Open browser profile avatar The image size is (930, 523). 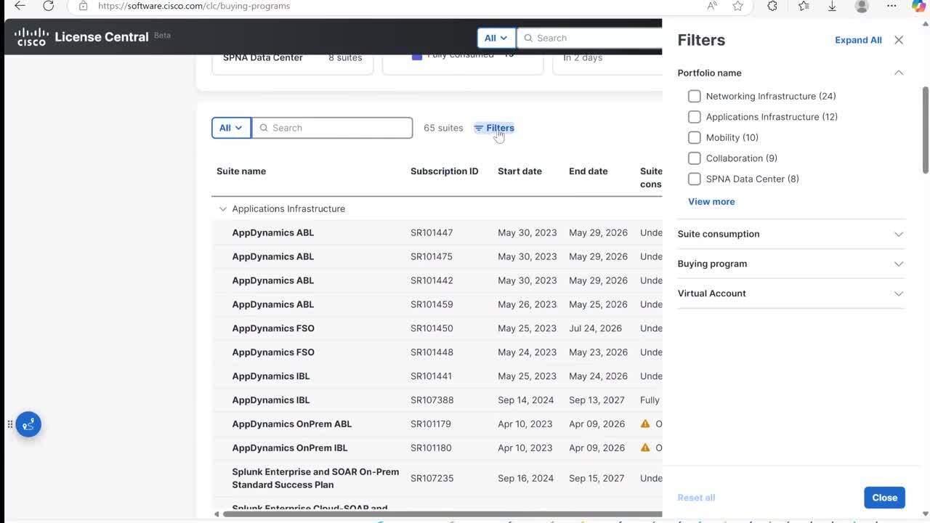tap(862, 6)
